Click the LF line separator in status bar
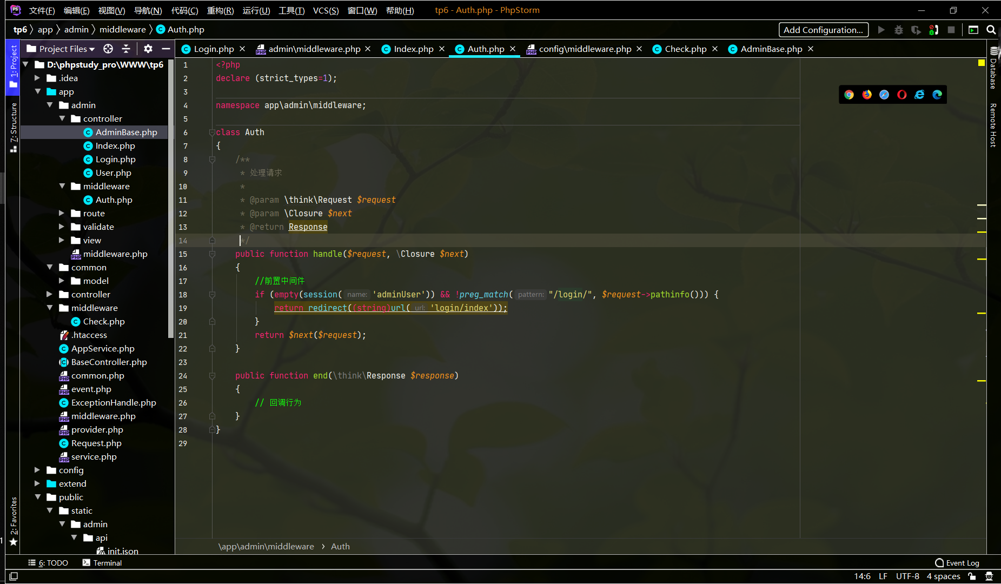The height and width of the screenshot is (584, 1001). pyautogui.click(x=883, y=576)
